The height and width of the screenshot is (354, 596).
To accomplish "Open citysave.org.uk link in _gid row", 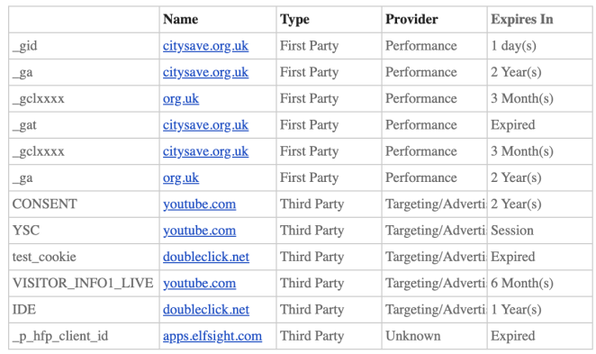I will pyautogui.click(x=205, y=46).
